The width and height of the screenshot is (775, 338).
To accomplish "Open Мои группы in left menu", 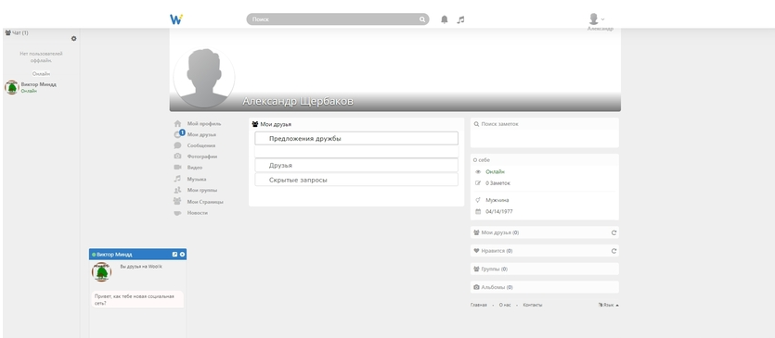I will click(202, 190).
